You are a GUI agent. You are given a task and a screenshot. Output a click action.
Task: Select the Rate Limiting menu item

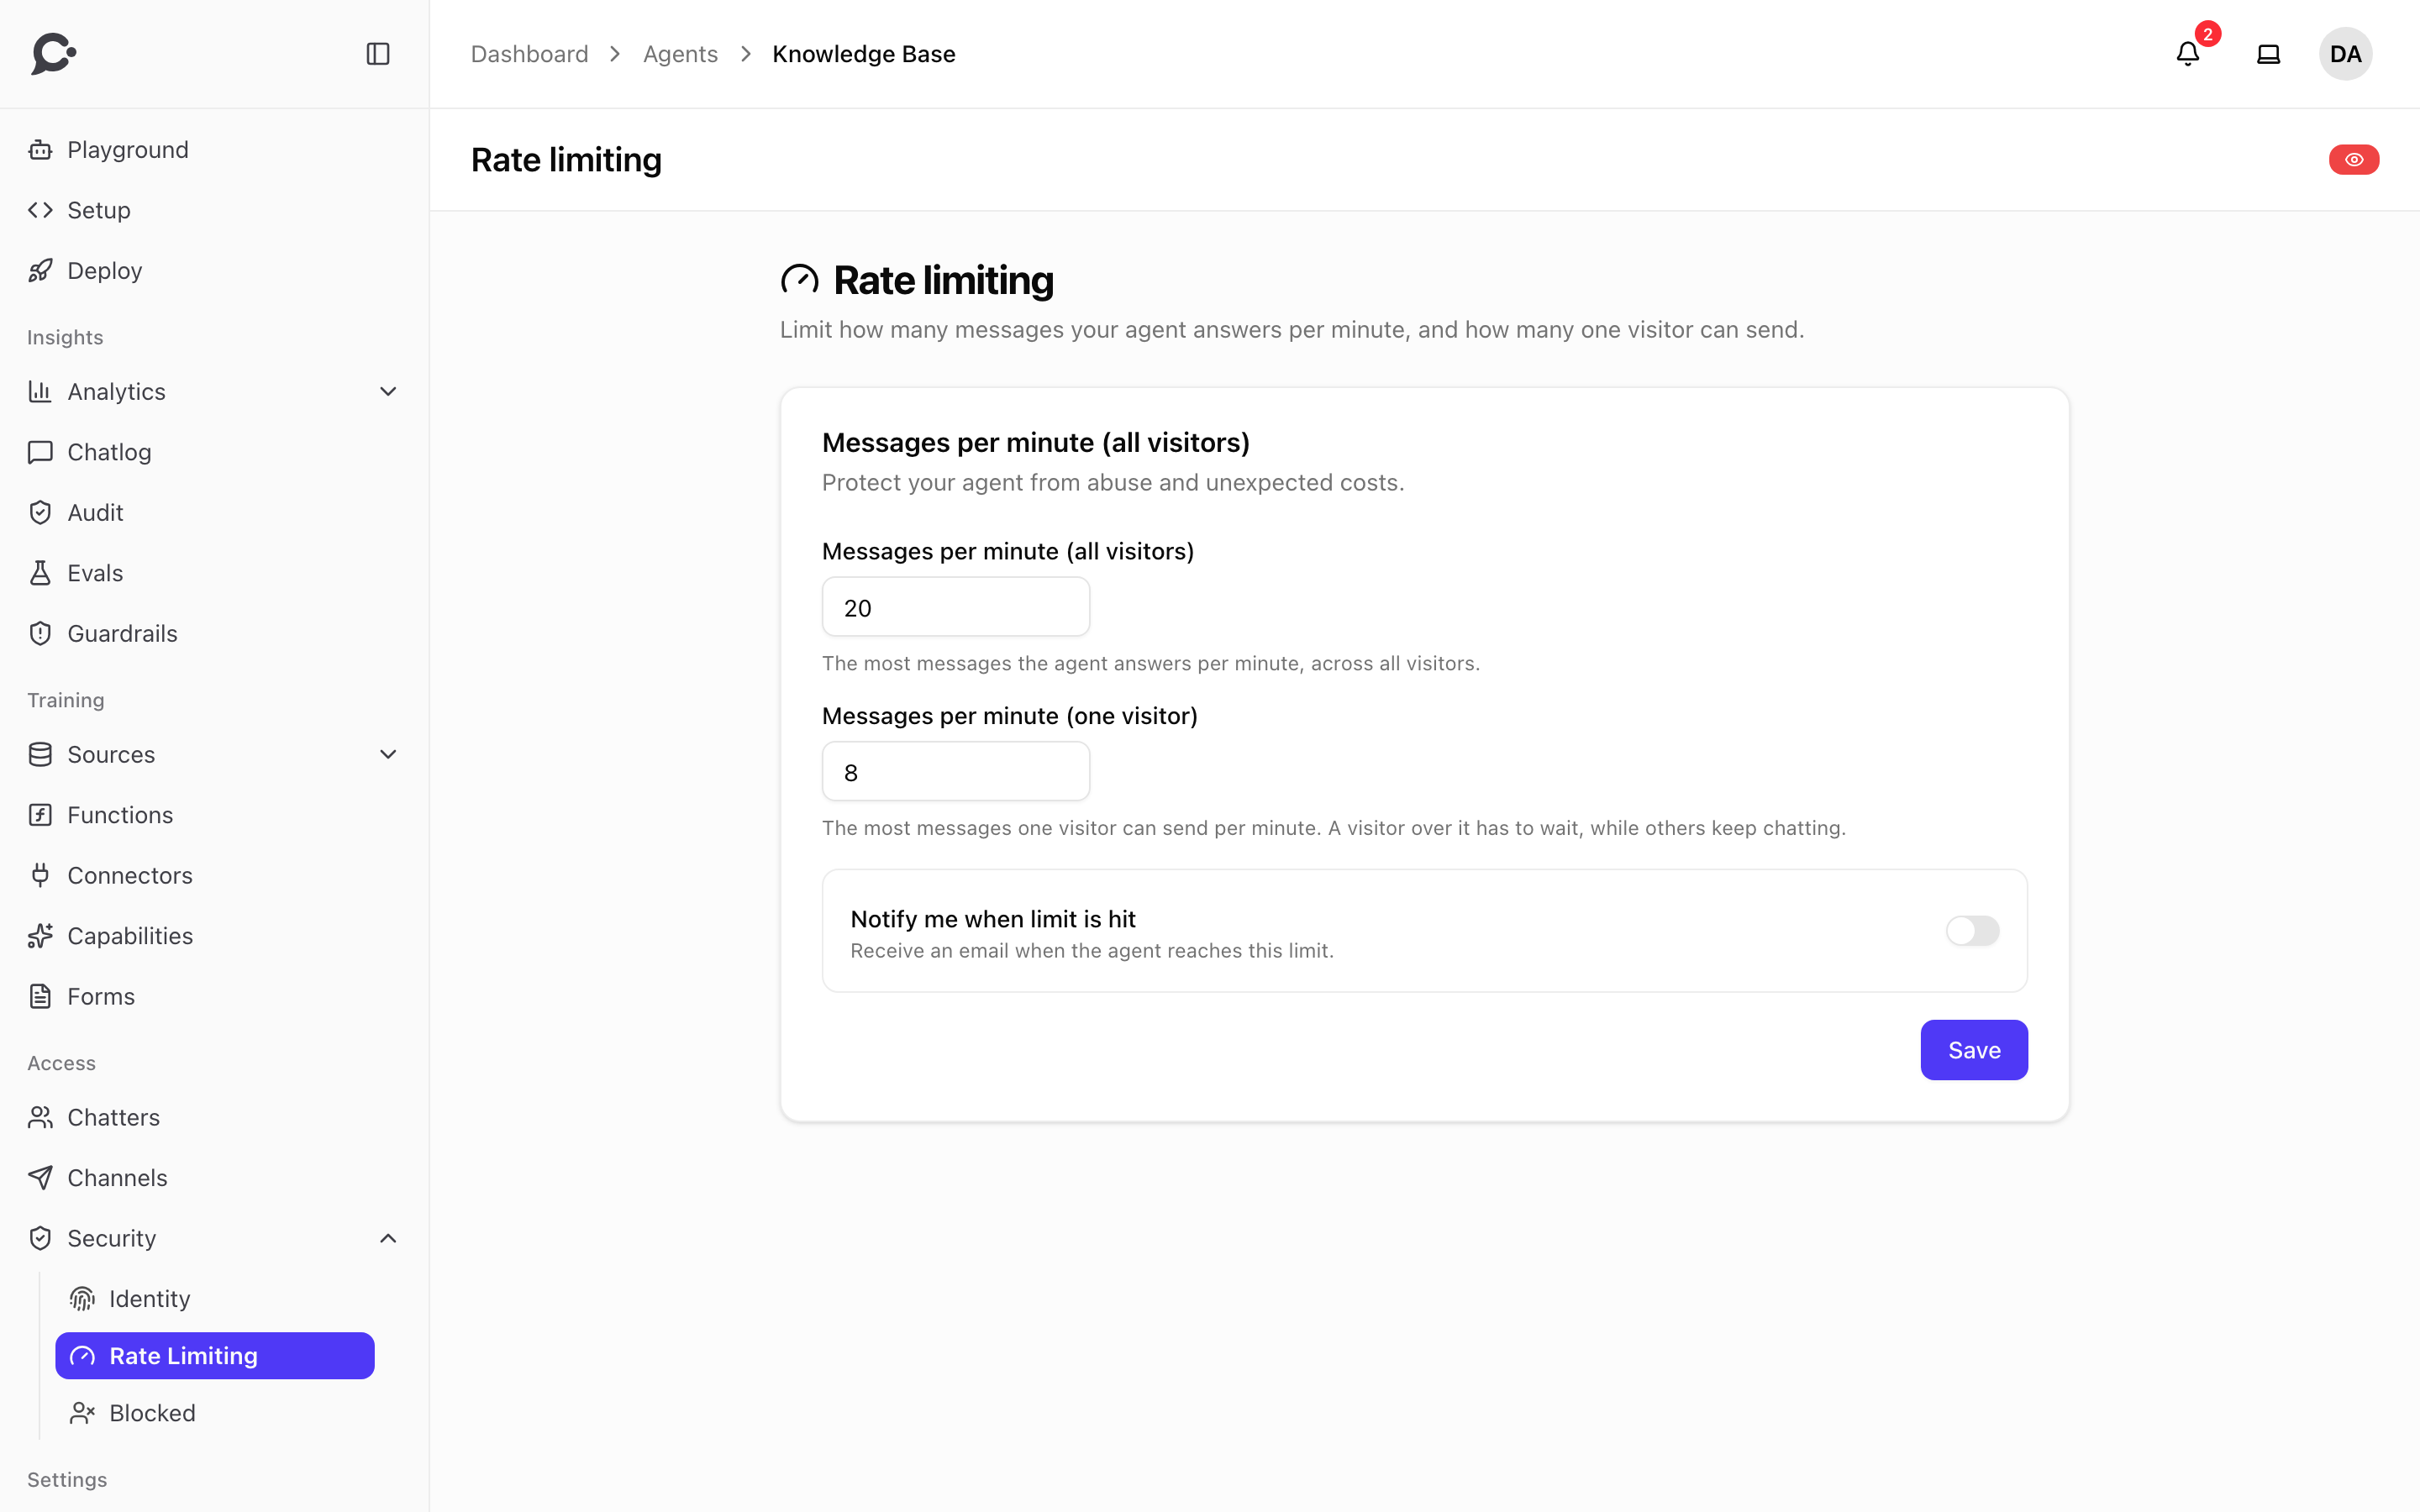point(214,1356)
